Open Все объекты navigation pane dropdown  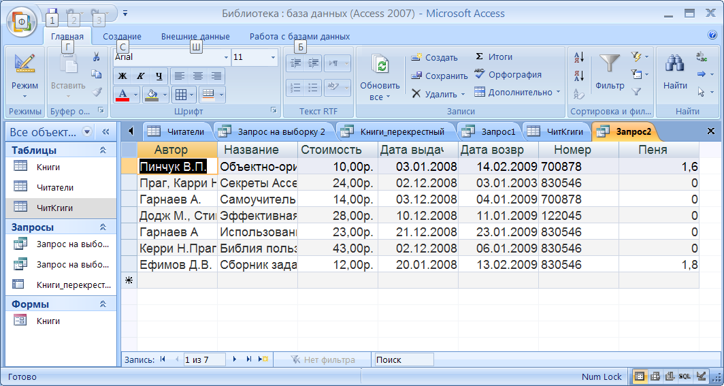click(87, 132)
